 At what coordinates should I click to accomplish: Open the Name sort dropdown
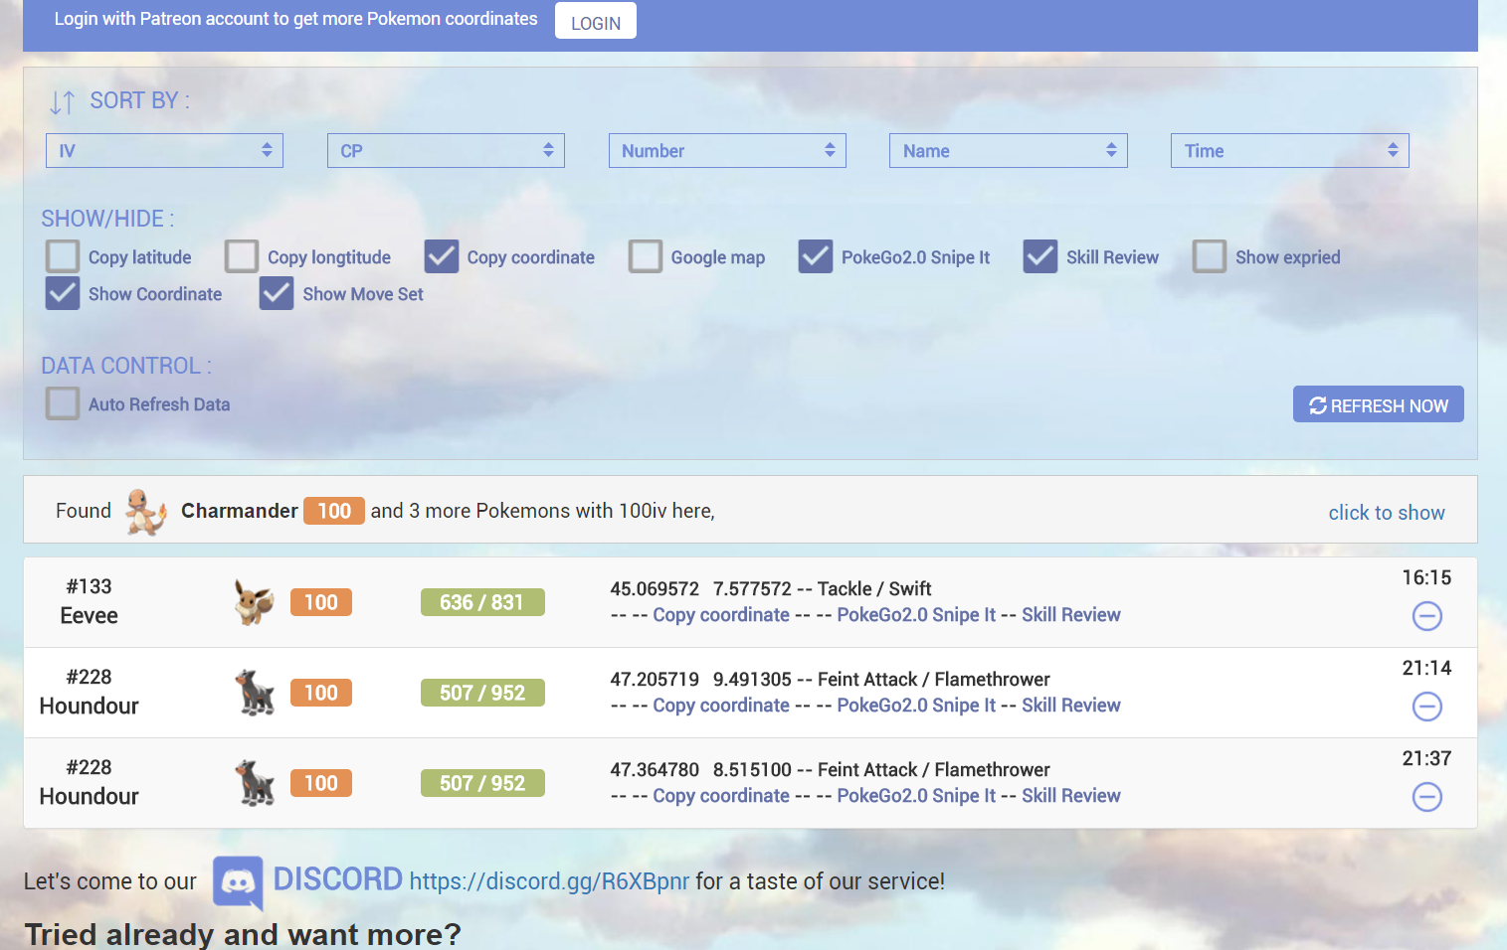click(1009, 150)
